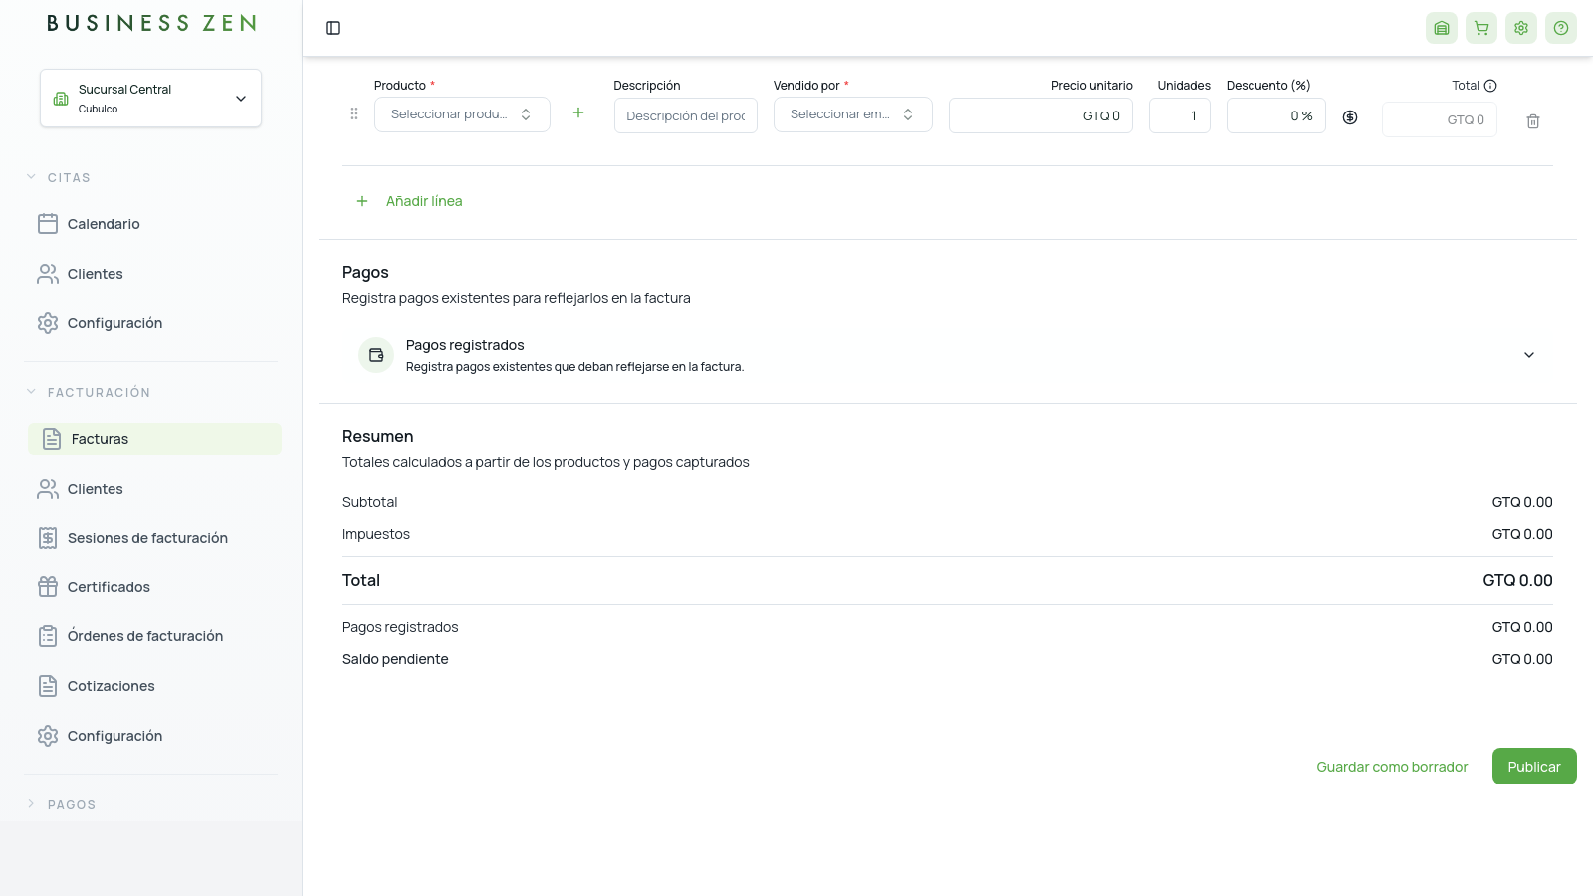Click Guardar como borrador
This screenshot has width=1593, height=896.
tap(1392, 767)
